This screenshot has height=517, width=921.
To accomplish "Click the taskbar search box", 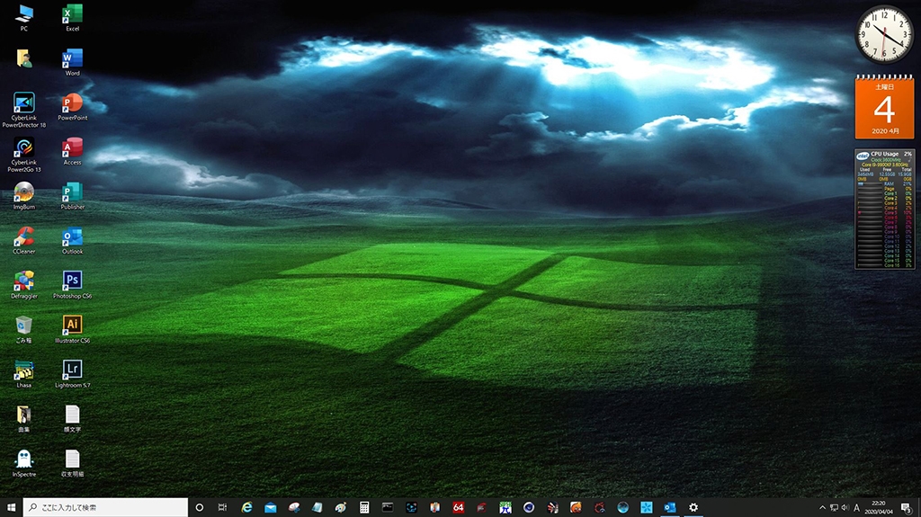I will coord(106,507).
